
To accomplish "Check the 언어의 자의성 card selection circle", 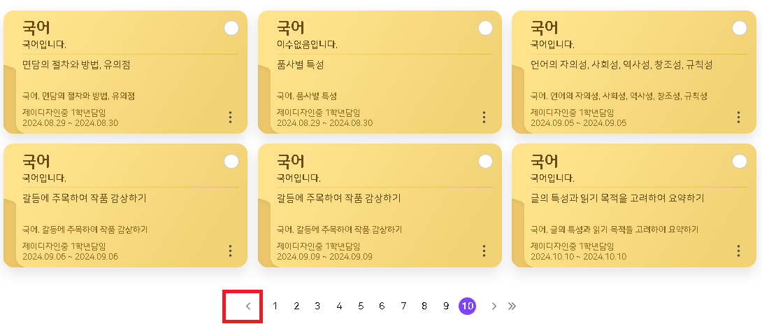I will click(739, 28).
